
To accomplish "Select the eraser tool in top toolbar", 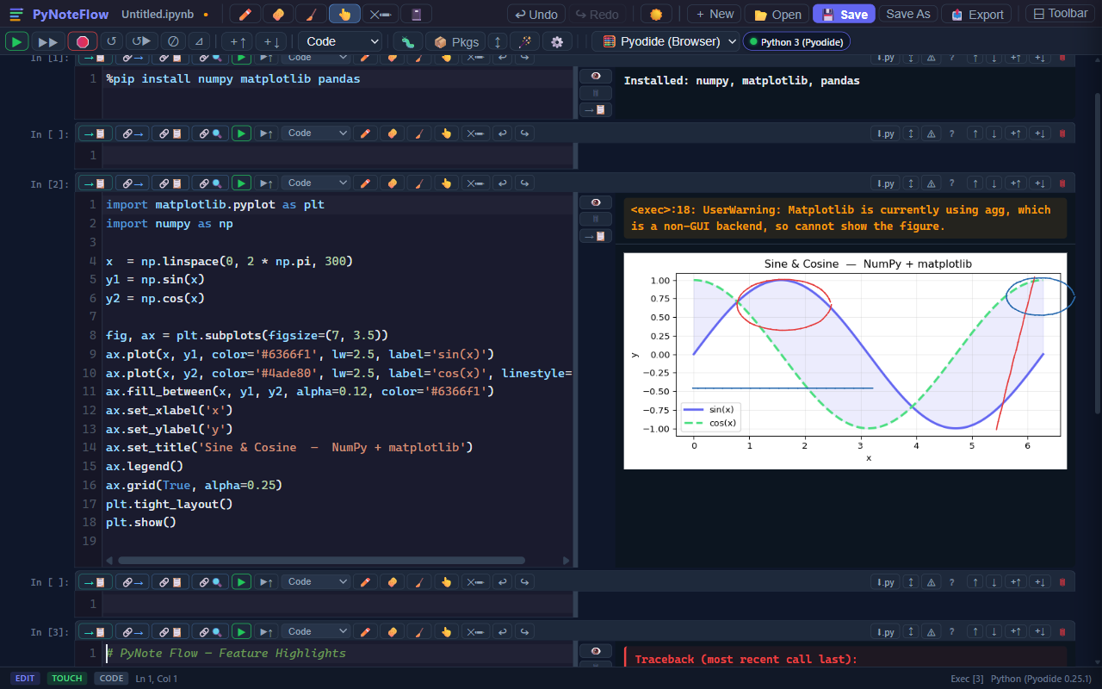I will 278,14.
